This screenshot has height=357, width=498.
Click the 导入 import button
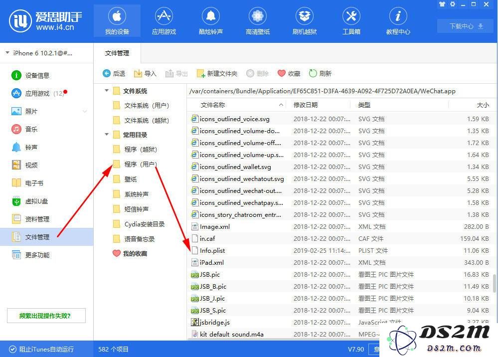click(x=145, y=74)
